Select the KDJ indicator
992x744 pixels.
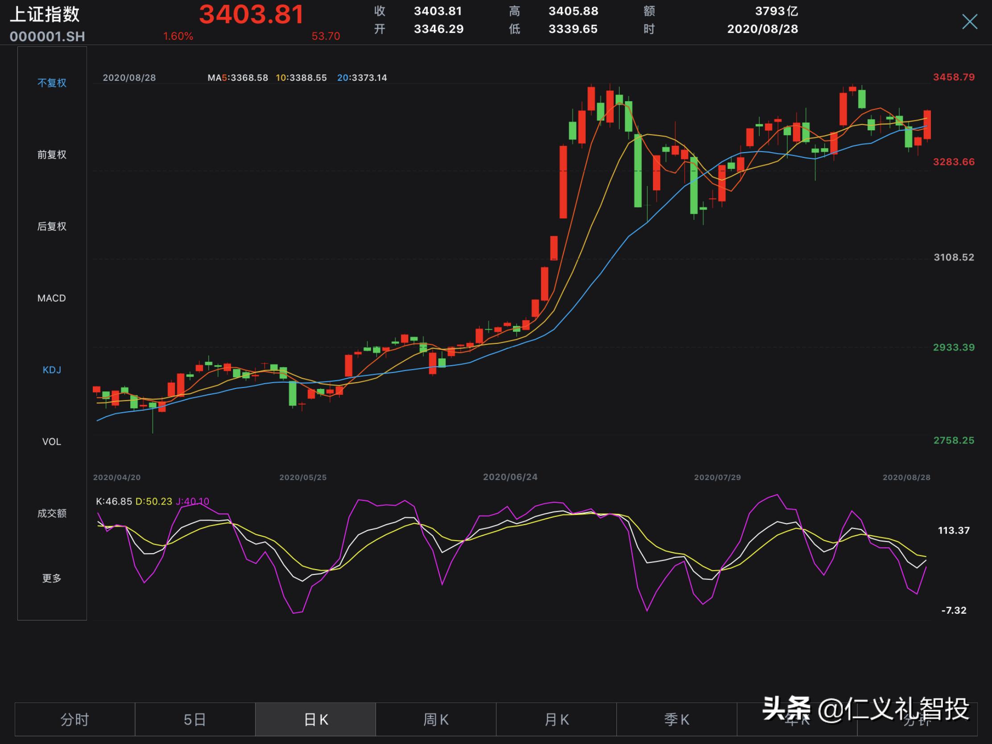pos(52,369)
